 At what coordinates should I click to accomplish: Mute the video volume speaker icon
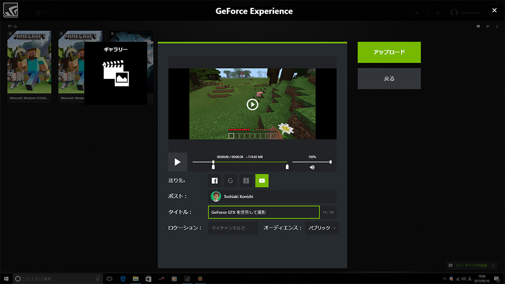coord(312,168)
